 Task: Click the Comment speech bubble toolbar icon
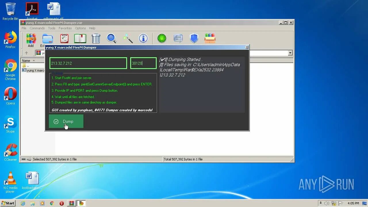(178, 38)
